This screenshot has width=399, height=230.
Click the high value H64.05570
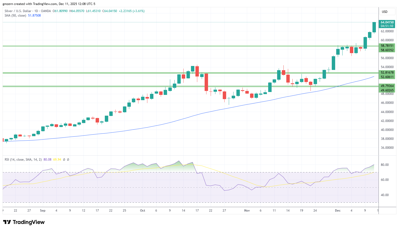coord(77,11)
